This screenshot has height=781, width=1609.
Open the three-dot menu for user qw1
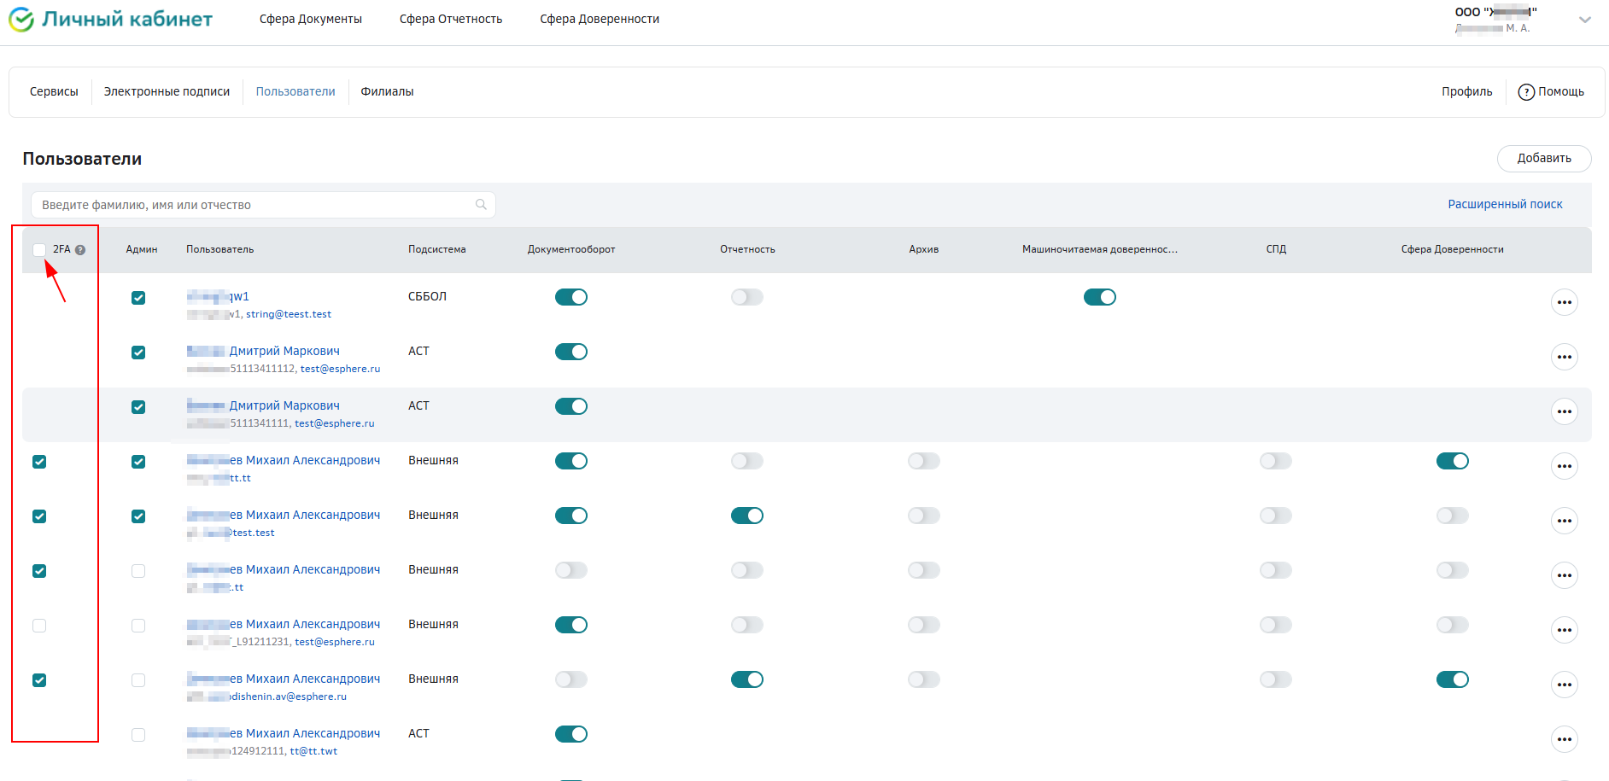click(1564, 302)
